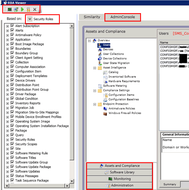Click the Antimalware Policies icon
189x190 pixels.
tap(105, 109)
